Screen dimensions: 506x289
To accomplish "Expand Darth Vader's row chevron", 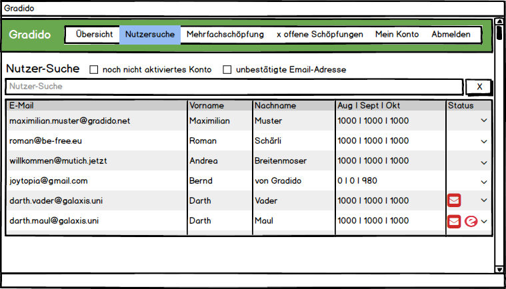I will (484, 200).
